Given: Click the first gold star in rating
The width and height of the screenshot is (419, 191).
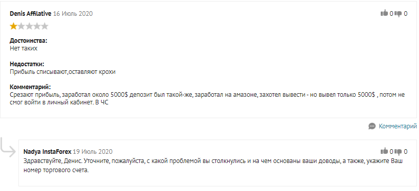Looking at the screenshot, I should (x=13, y=26).
